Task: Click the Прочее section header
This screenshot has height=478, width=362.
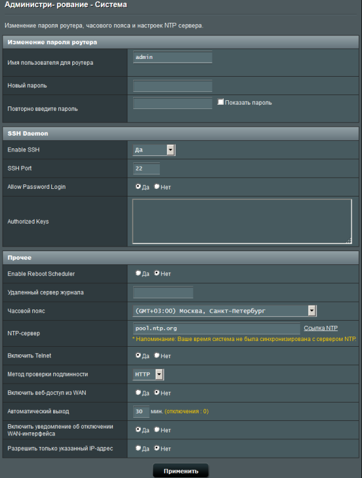Action: click(x=181, y=257)
